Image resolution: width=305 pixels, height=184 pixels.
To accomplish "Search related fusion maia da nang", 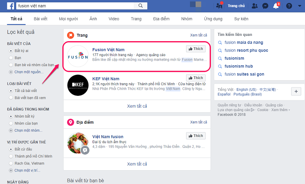I will click(244, 42).
